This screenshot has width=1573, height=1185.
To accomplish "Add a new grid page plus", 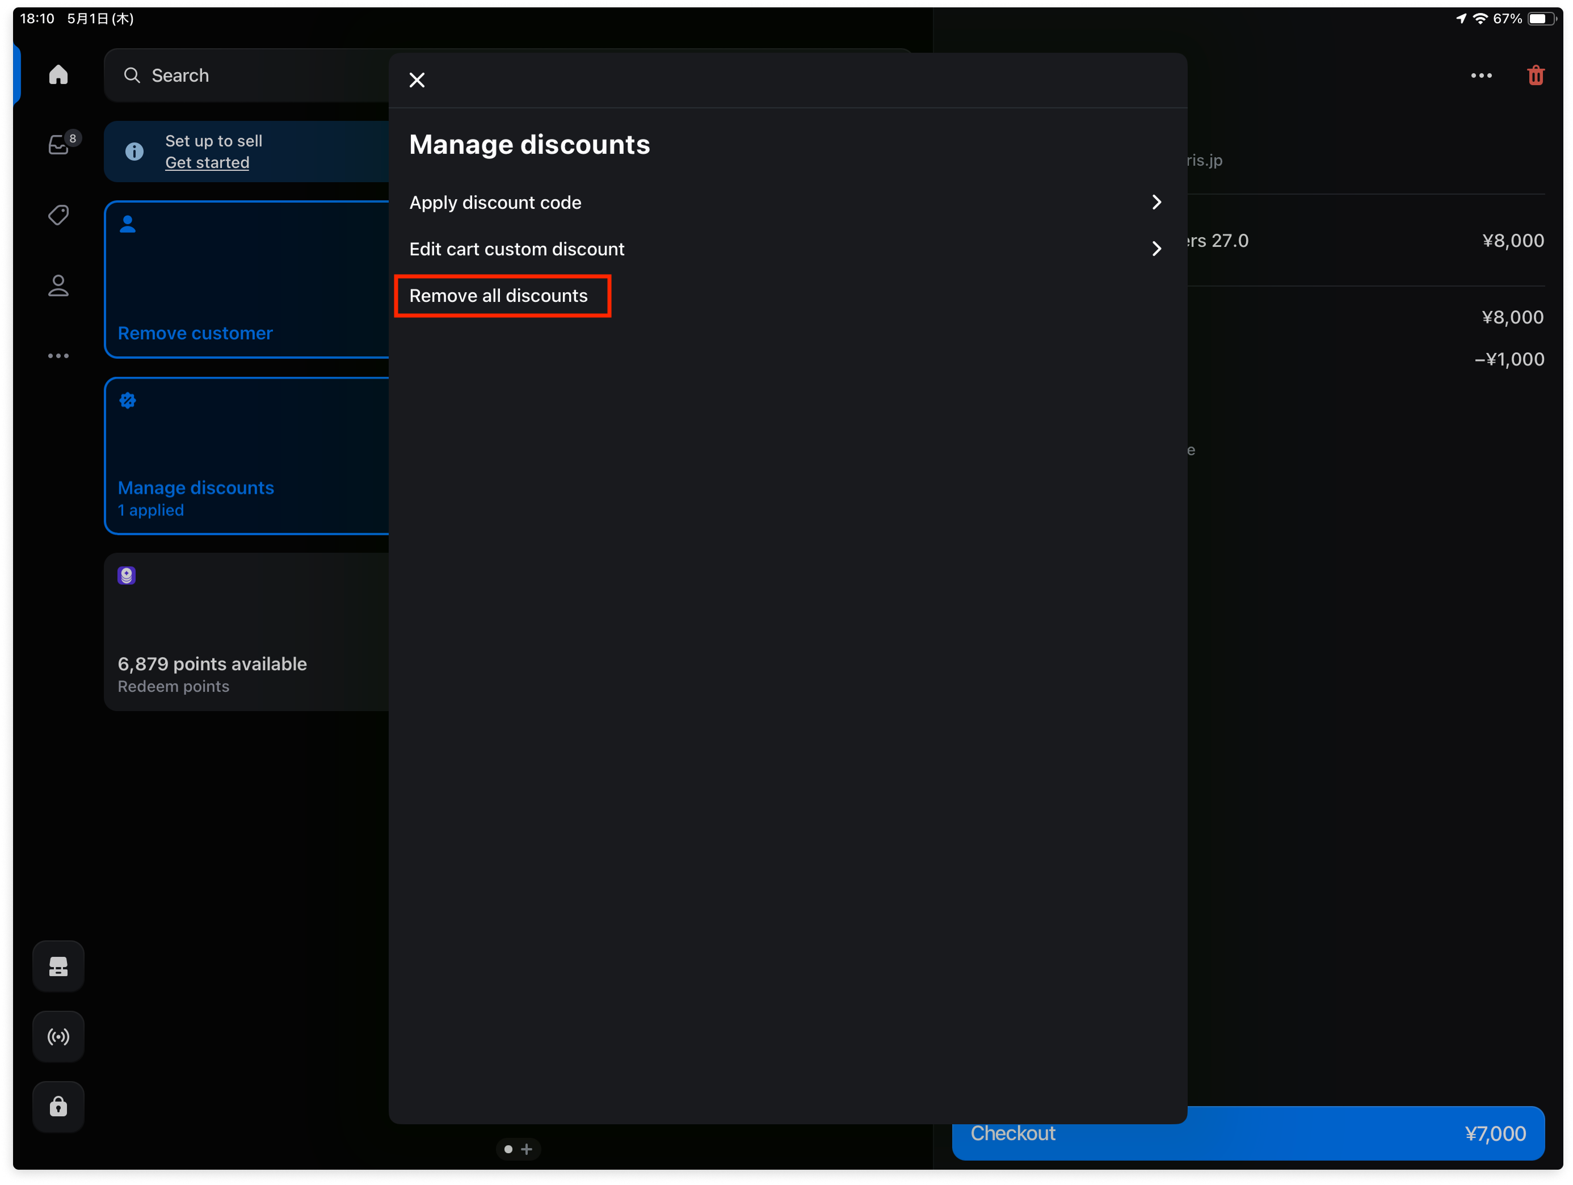I will (x=527, y=1149).
